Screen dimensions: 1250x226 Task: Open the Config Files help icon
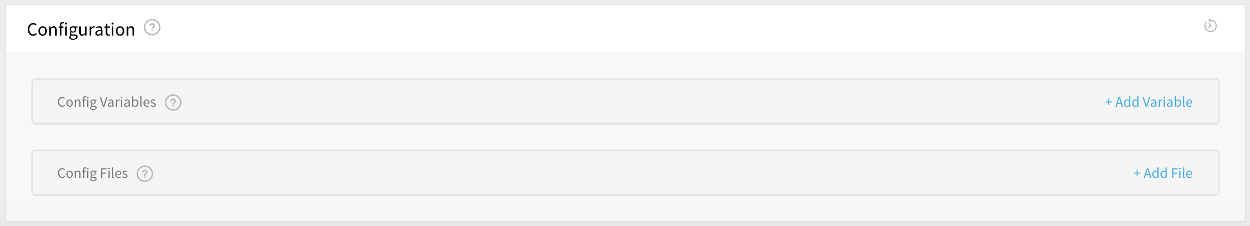[x=145, y=174]
